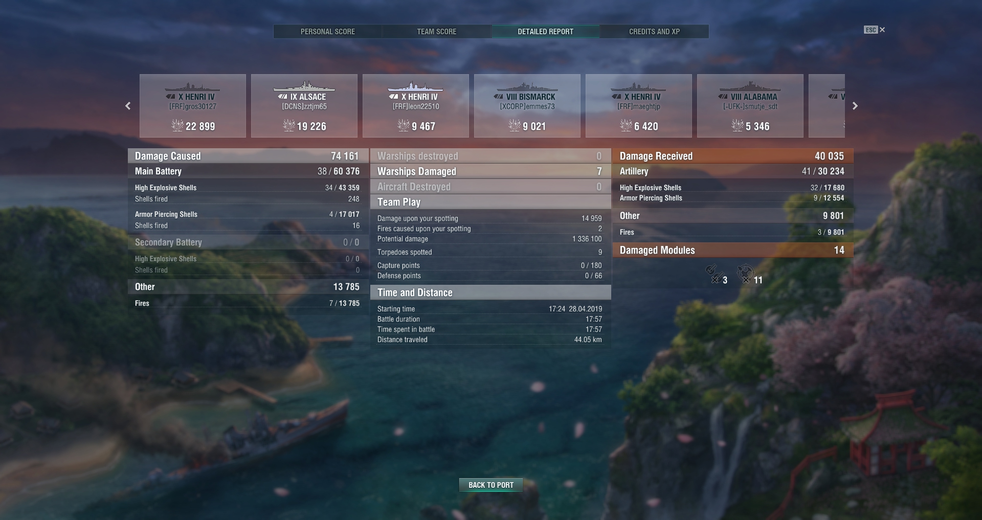Click Henri IV ship silhouette for gros30127
This screenshot has height=520, width=982.
coord(192,86)
